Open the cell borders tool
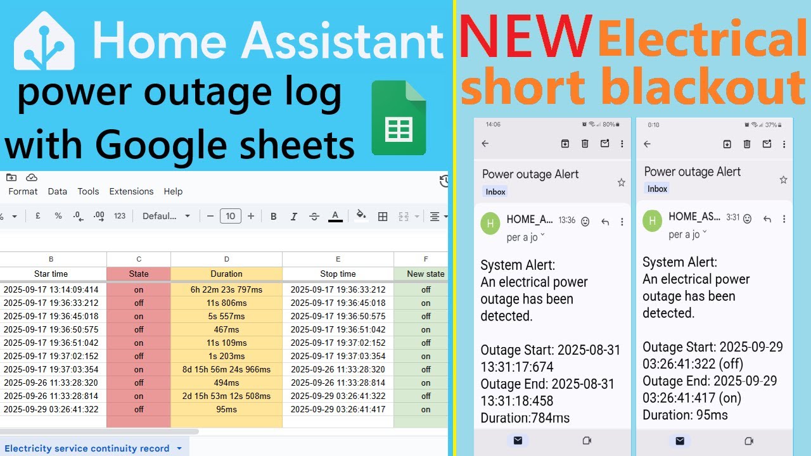The width and height of the screenshot is (811, 456). coord(383,217)
